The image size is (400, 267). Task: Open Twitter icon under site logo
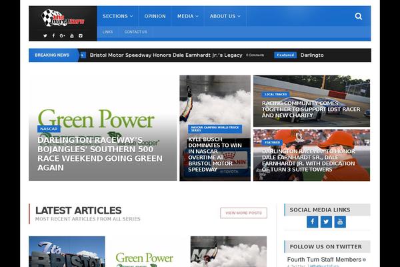tap(45, 36)
